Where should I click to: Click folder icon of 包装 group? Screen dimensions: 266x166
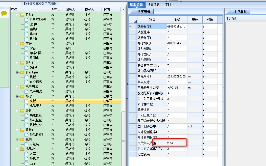tap(22, 140)
